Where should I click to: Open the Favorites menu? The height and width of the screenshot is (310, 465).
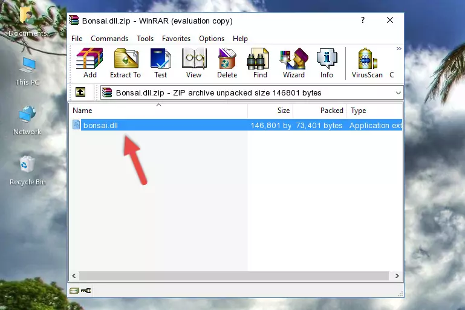tap(176, 39)
